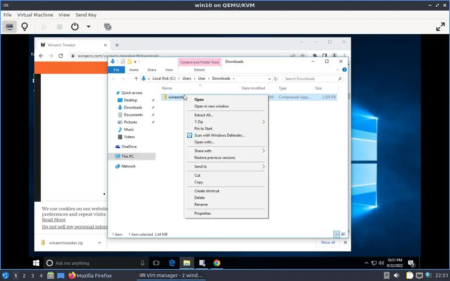The image size is (450, 281).
Task: Open the Extract ribbon tab
Action: [x=199, y=70]
